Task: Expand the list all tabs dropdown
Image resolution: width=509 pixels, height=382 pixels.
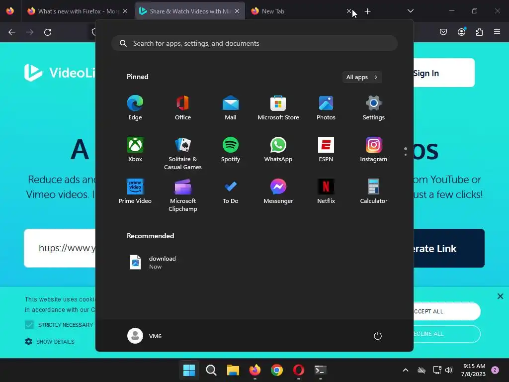Action: pos(410,11)
